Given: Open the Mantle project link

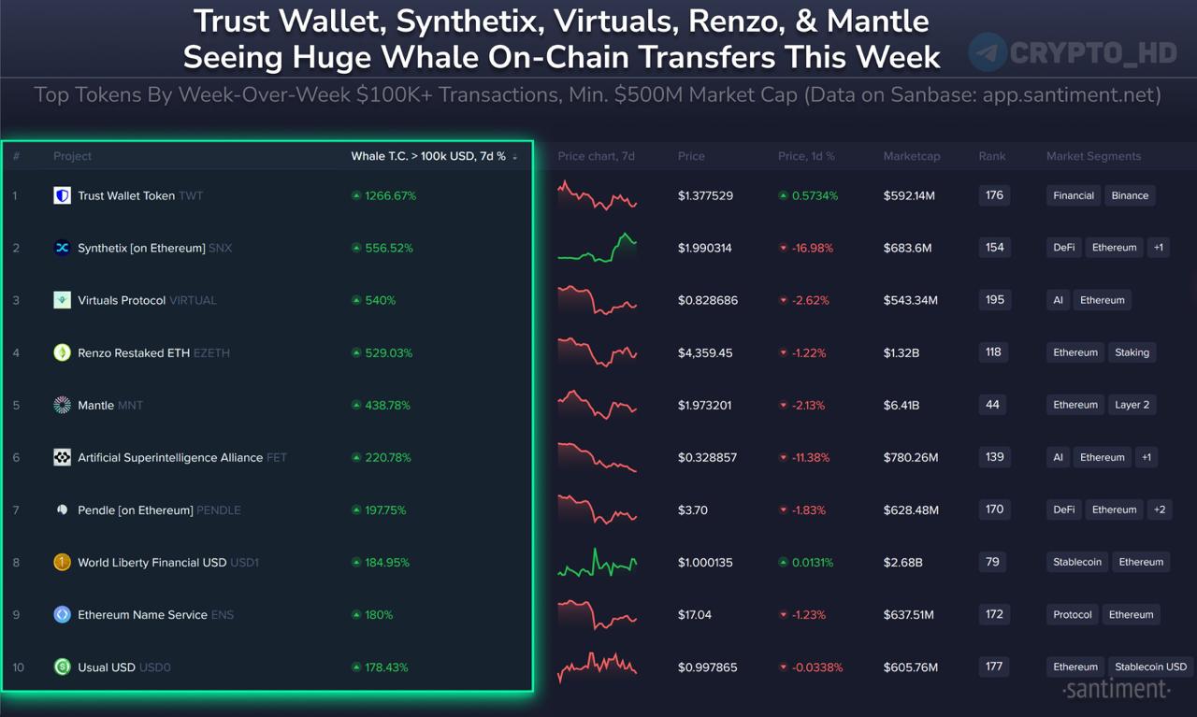Looking at the screenshot, I should (96, 405).
